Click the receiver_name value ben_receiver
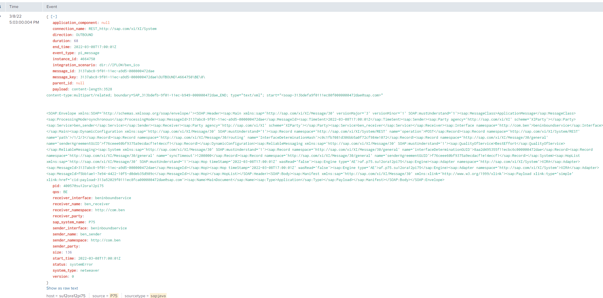The height and width of the screenshot is (298, 603). click(x=97, y=204)
